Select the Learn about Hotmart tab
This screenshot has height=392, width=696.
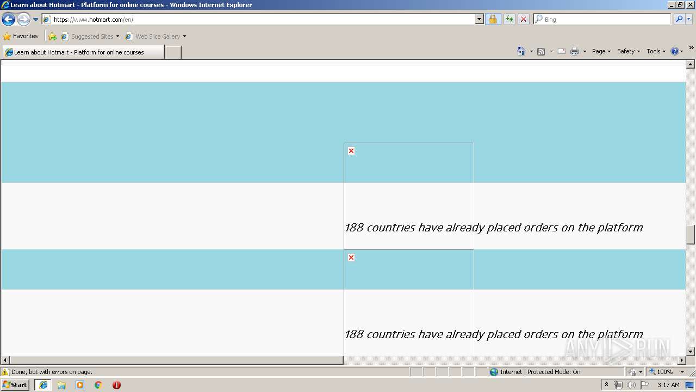tap(83, 52)
